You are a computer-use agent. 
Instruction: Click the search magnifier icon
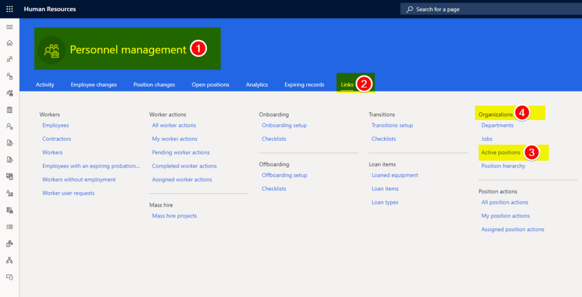(409, 9)
